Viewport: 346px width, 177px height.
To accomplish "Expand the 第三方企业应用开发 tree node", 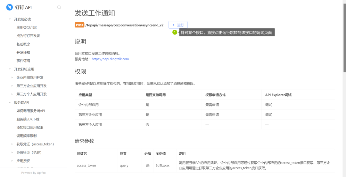I will tap(12, 86).
